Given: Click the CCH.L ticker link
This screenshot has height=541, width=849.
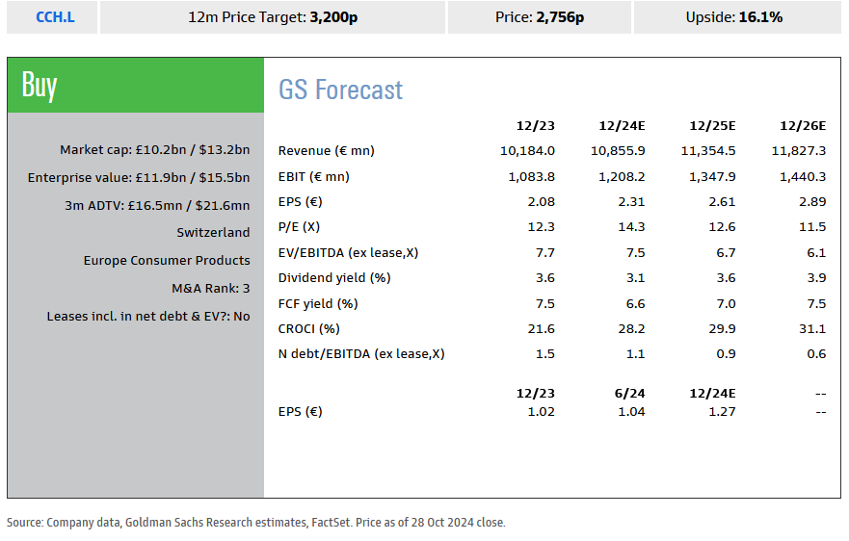Looking at the screenshot, I should (54, 17).
